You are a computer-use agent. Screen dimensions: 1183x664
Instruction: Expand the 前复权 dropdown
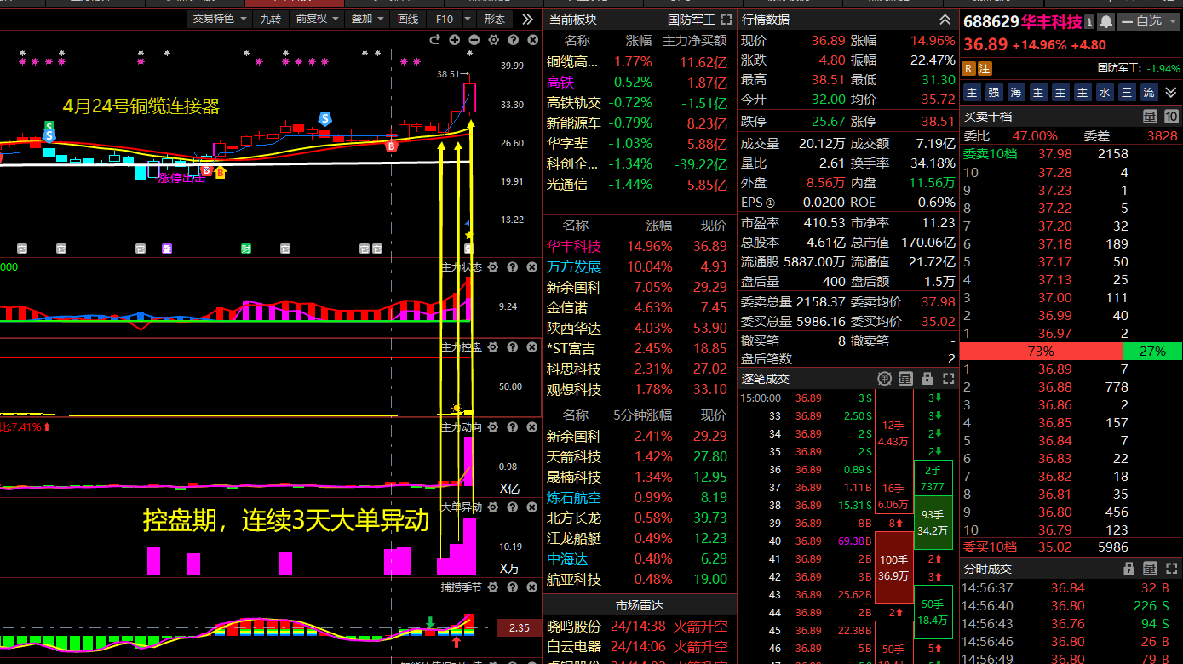[x=317, y=19]
